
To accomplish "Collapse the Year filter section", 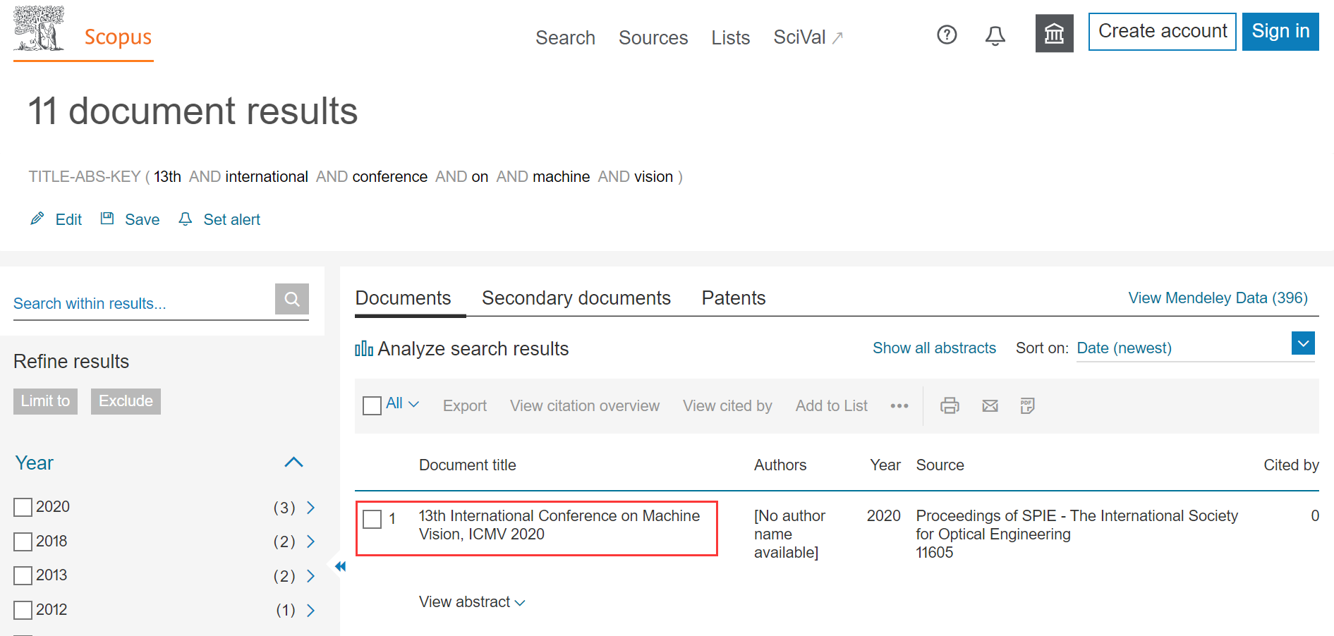I will [x=293, y=463].
